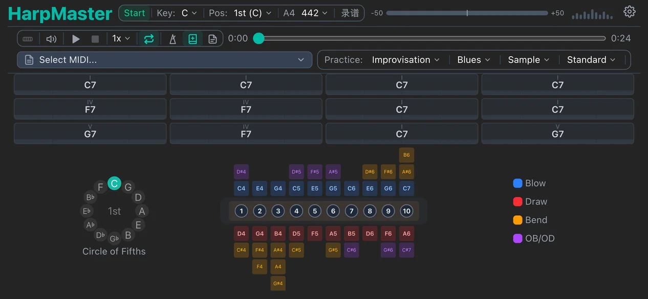Toggle the loop repeat control
Screen dimensions: 648x299
tap(148, 38)
